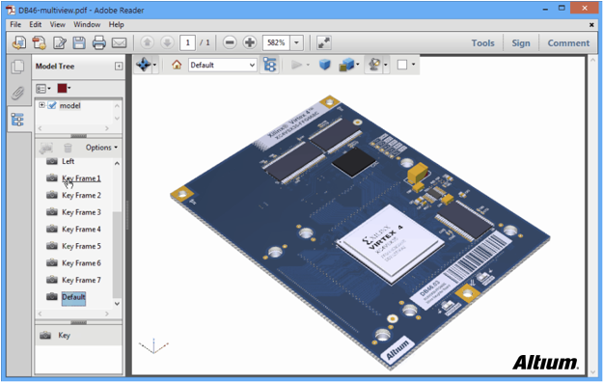603x382 pixels.
Task: Select the Key Frame 5 view
Action: pos(81,246)
